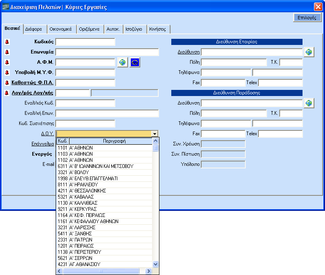325x275 pixels.
Task: Click the horizontal scrollbar thumb in the list
Action: (101, 271)
